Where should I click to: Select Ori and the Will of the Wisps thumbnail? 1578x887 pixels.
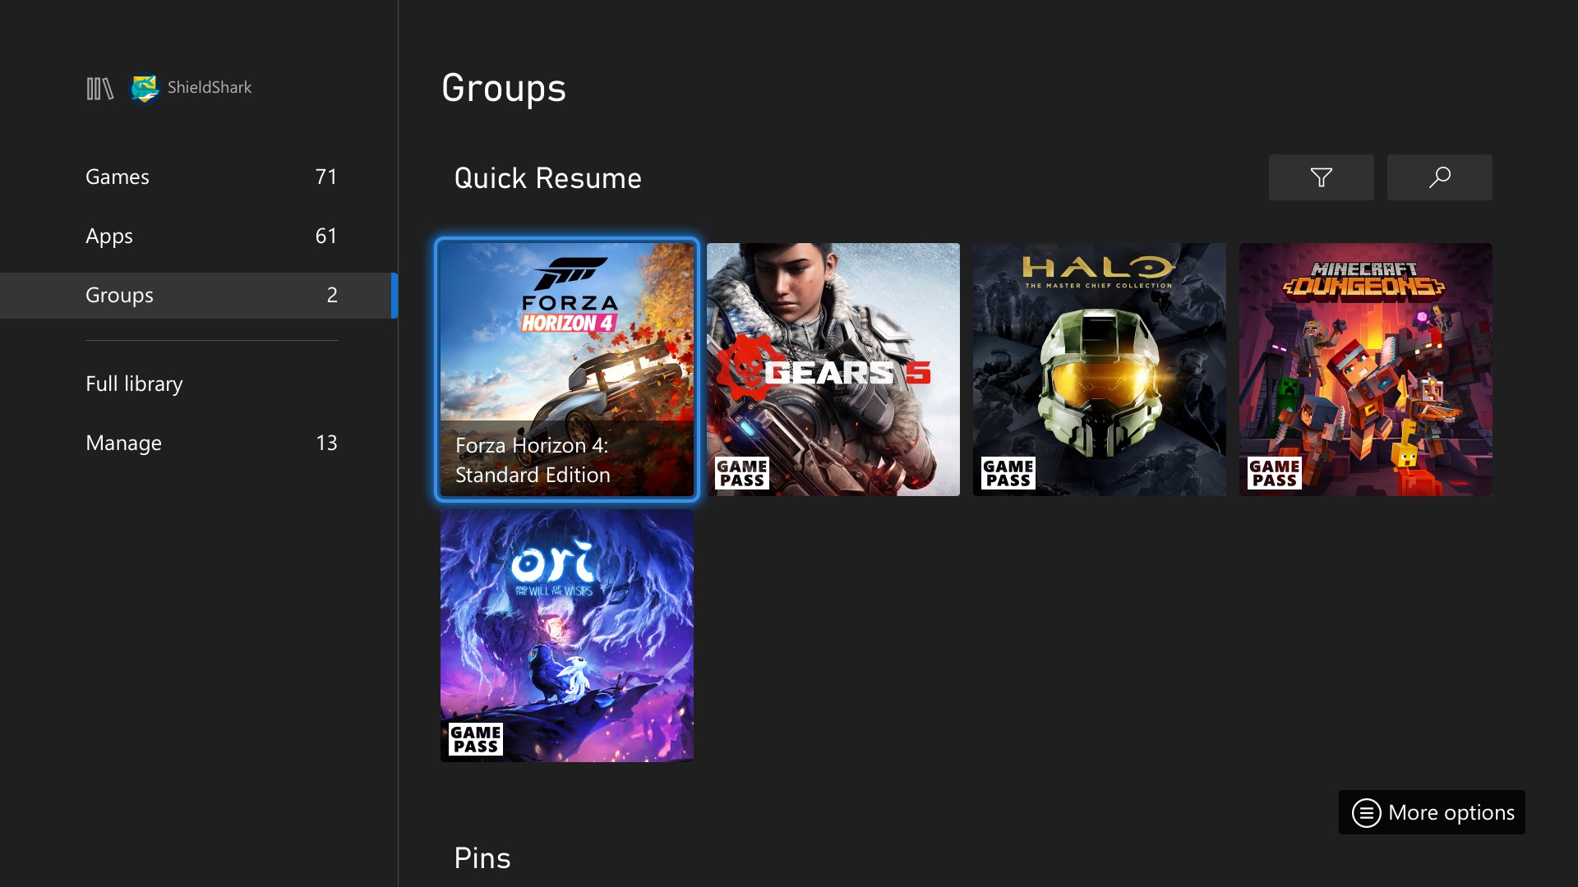[x=567, y=635]
